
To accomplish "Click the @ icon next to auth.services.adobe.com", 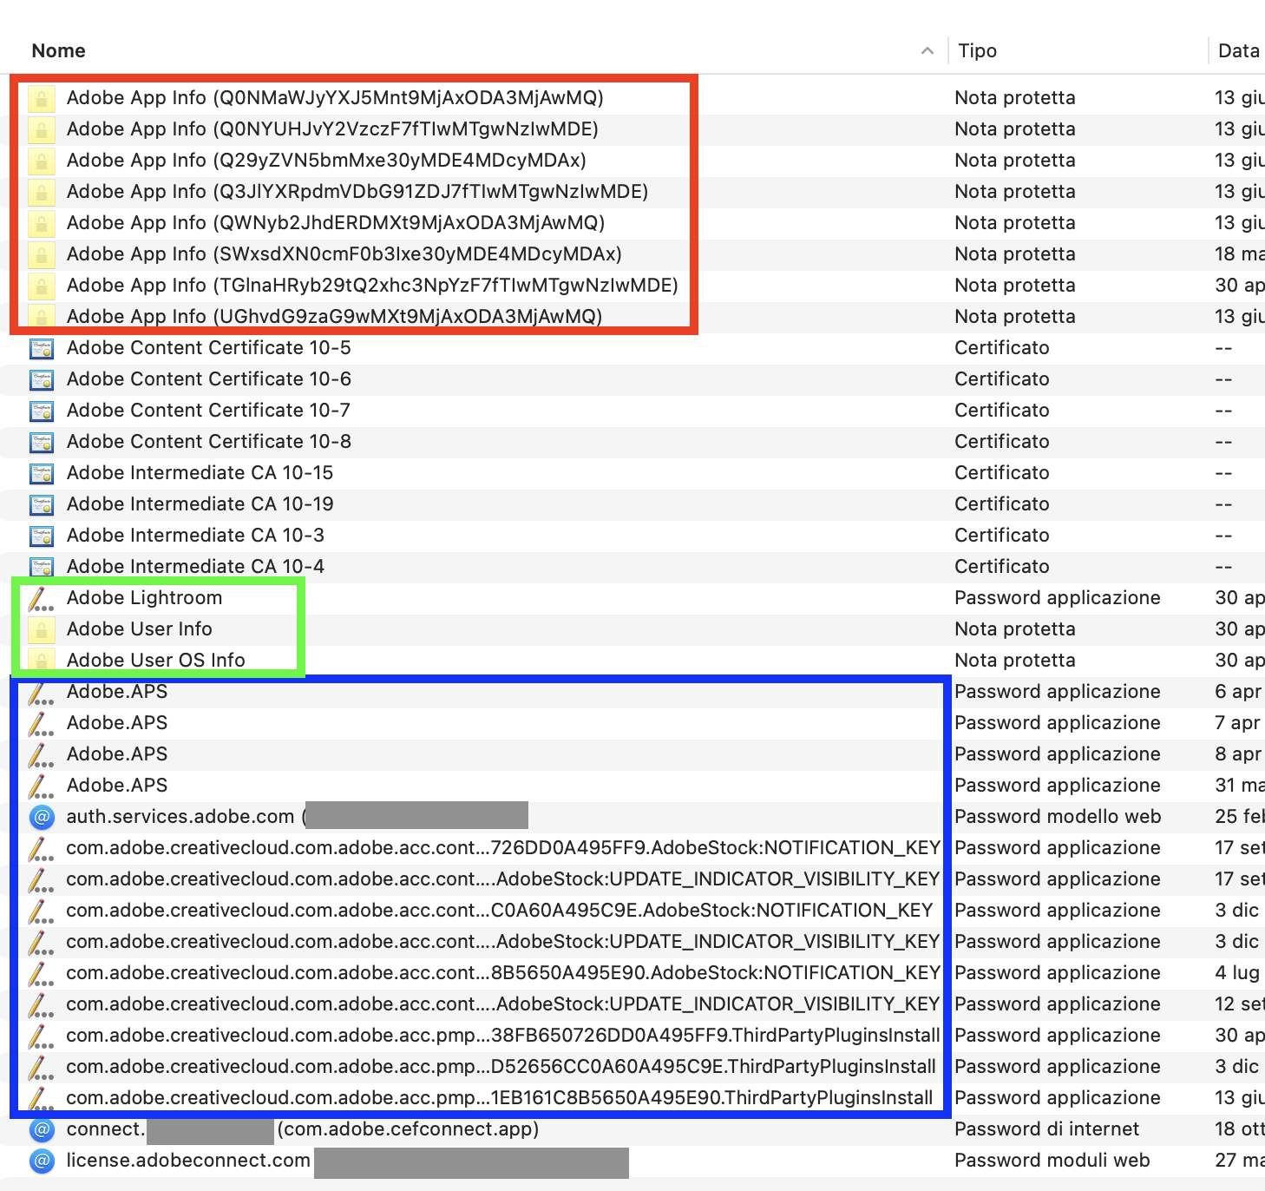I will pyautogui.click(x=41, y=817).
